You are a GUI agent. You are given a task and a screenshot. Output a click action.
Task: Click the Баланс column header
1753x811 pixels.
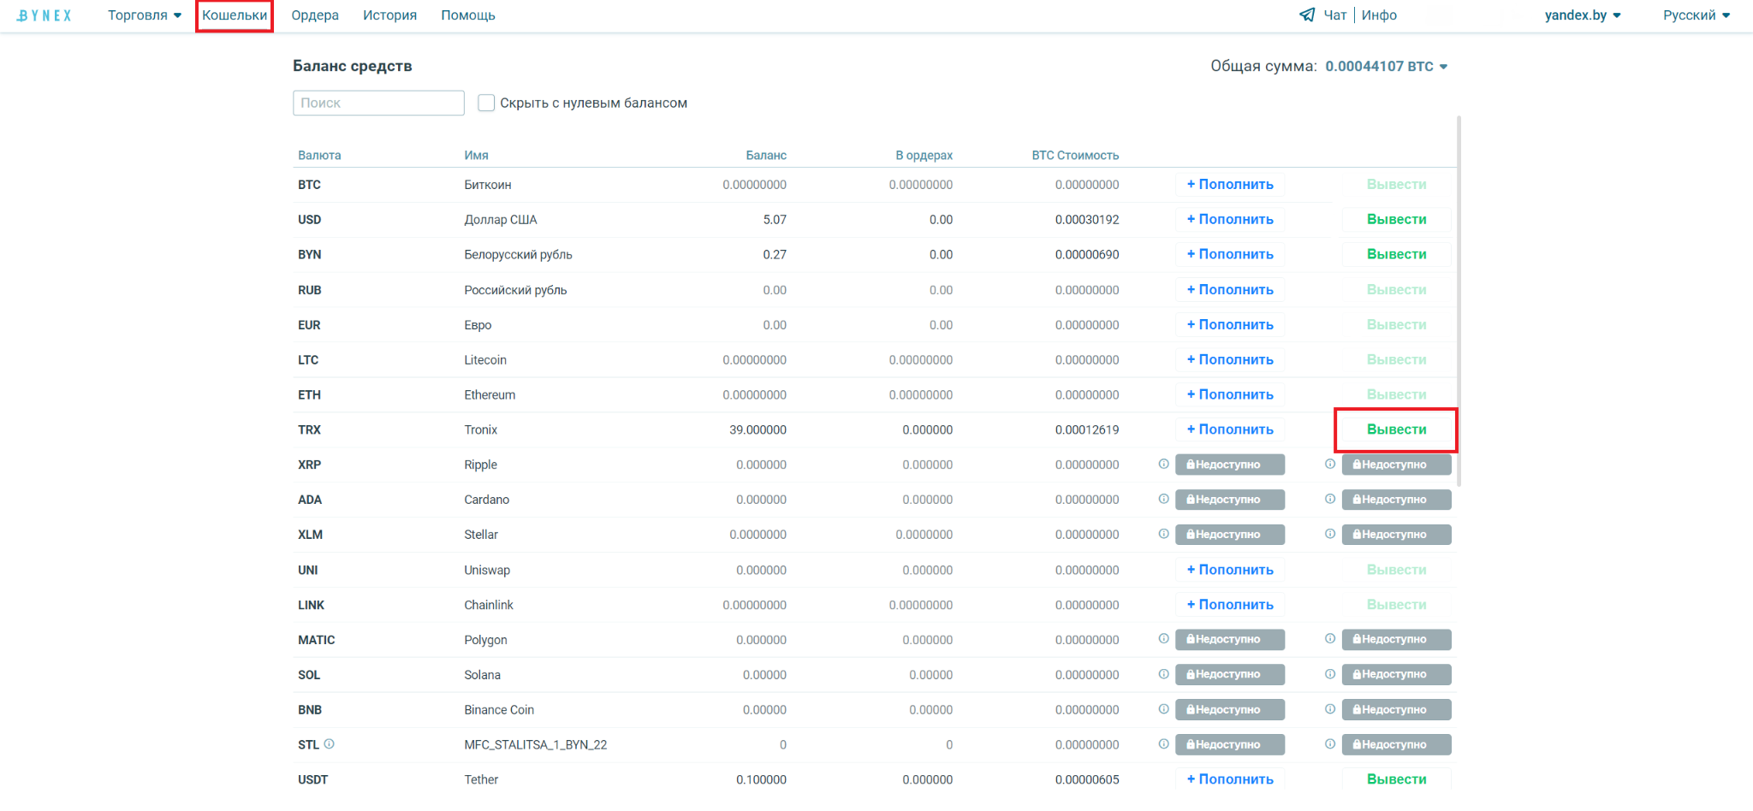[x=766, y=155]
